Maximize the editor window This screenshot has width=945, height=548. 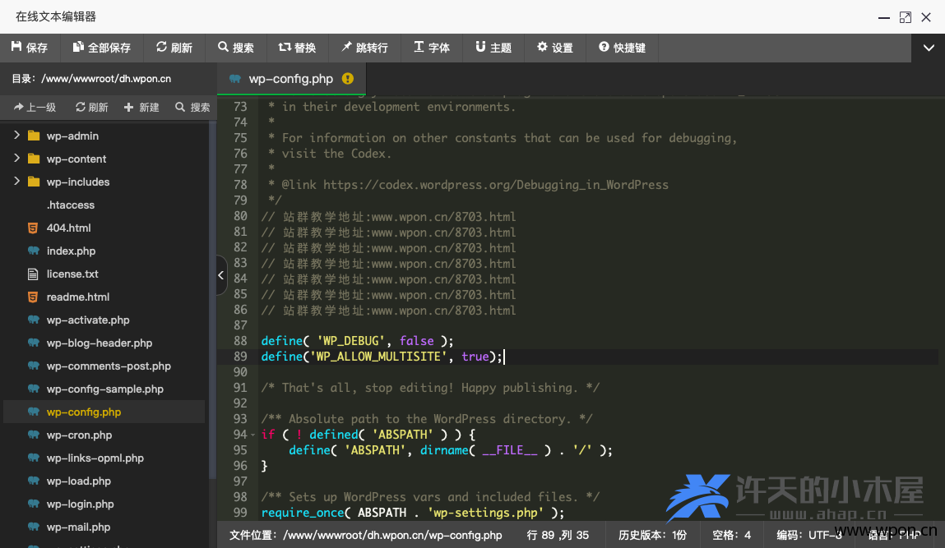(x=906, y=17)
